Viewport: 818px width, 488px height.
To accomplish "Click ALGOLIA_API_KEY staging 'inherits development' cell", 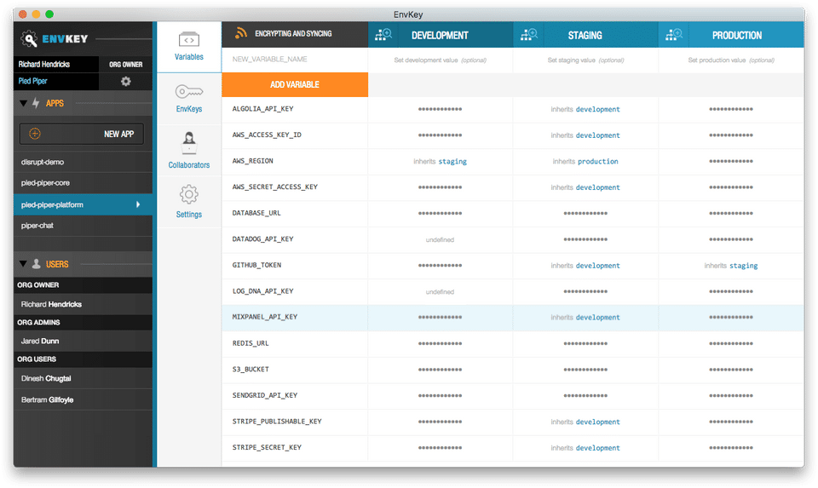I will 585,110.
